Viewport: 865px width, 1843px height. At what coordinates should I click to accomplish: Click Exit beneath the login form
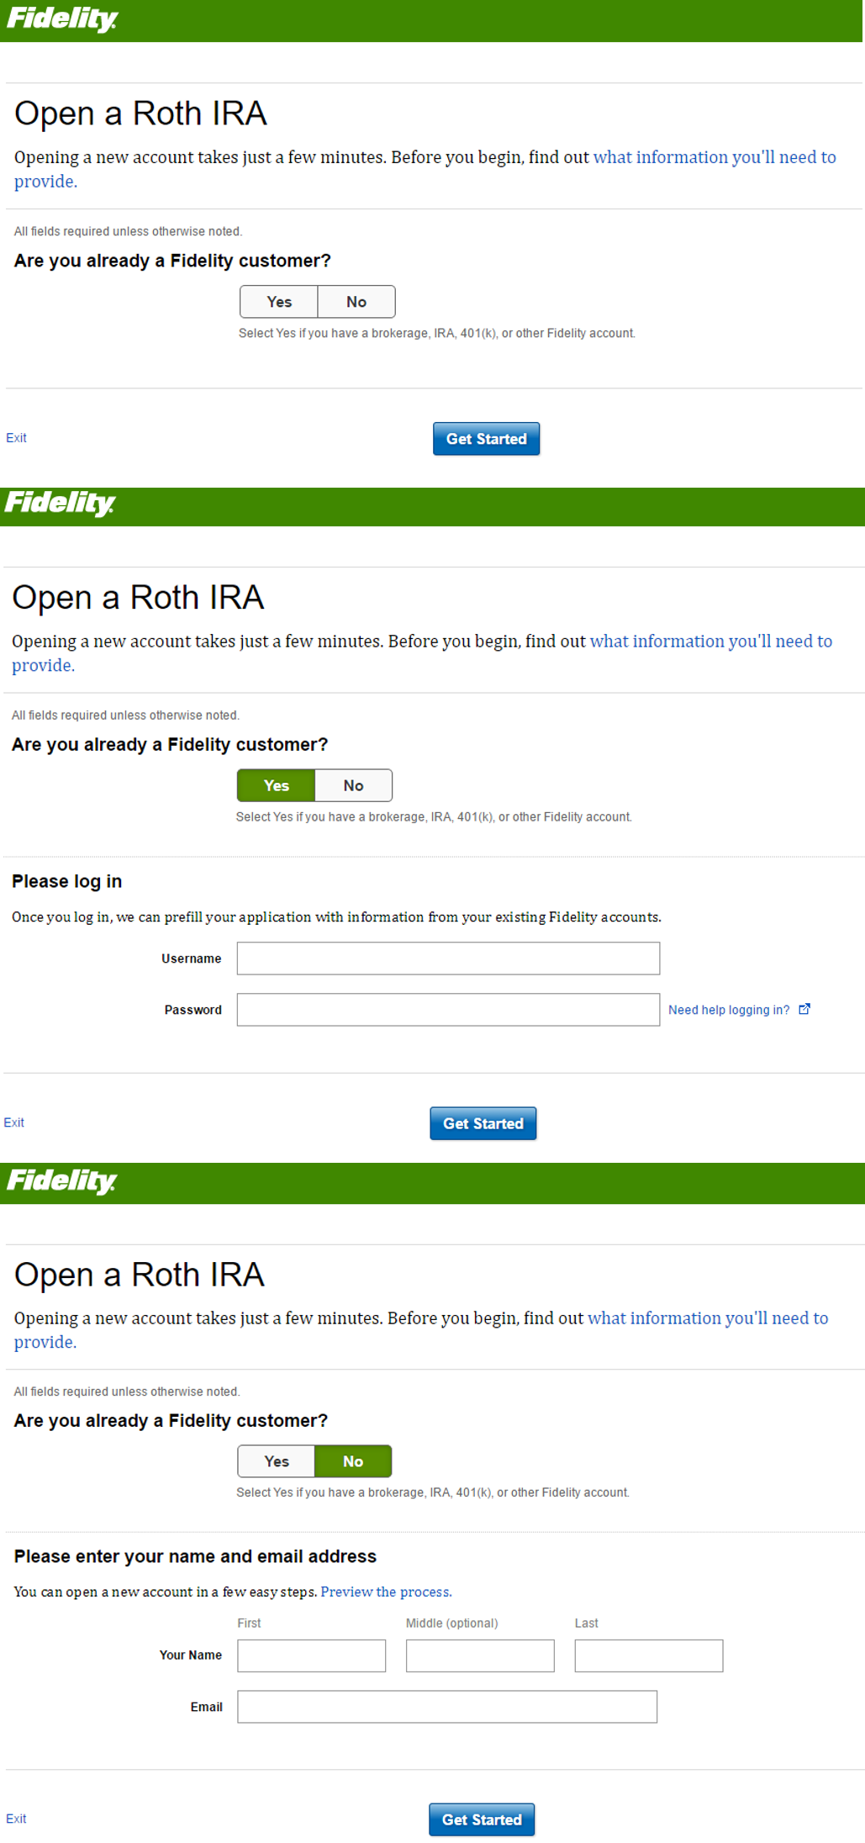coord(14,1122)
